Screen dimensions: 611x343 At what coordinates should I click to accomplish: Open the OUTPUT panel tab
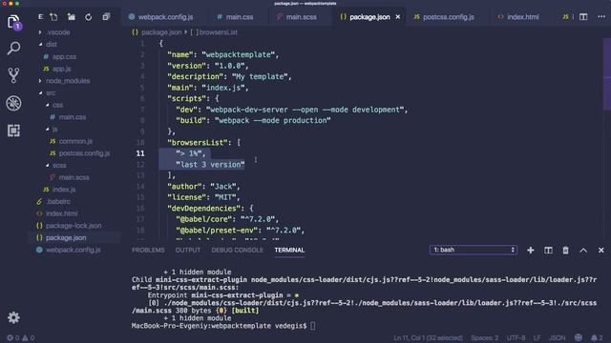tap(188, 250)
